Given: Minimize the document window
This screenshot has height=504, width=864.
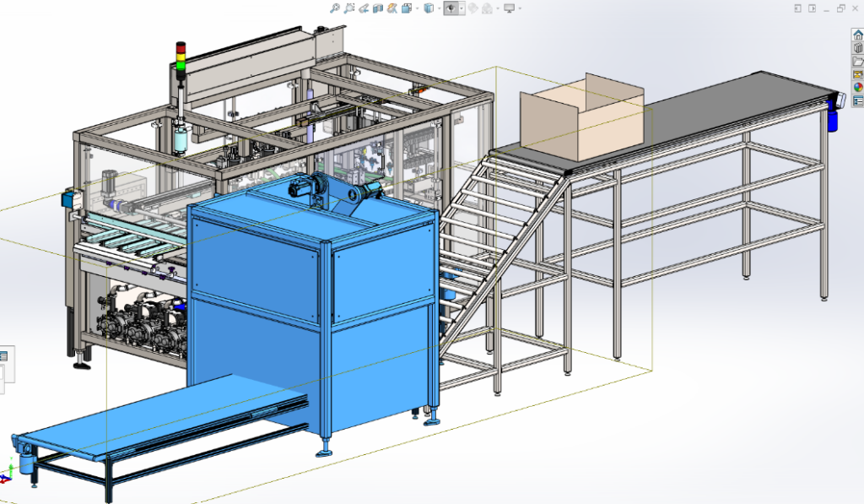Looking at the screenshot, I should tap(827, 9).
